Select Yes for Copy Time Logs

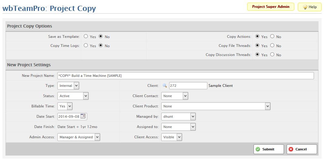coord(86,45)
